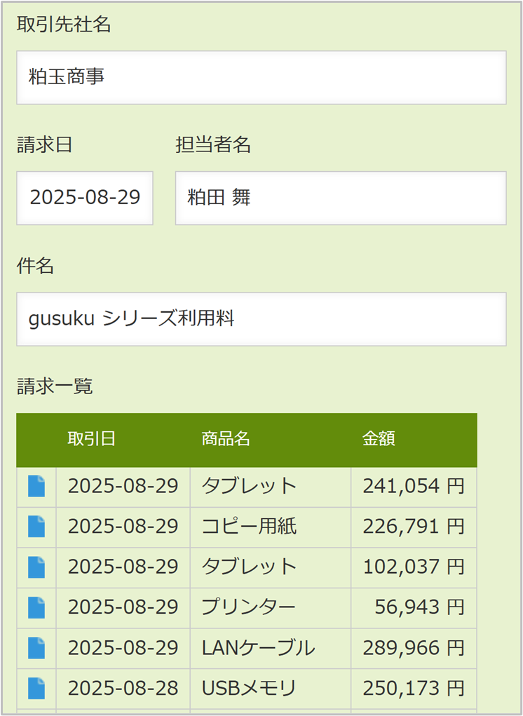Screen dimensions: 523x716
Task: Click the 商品名 column header
Action: coord(226,439)
